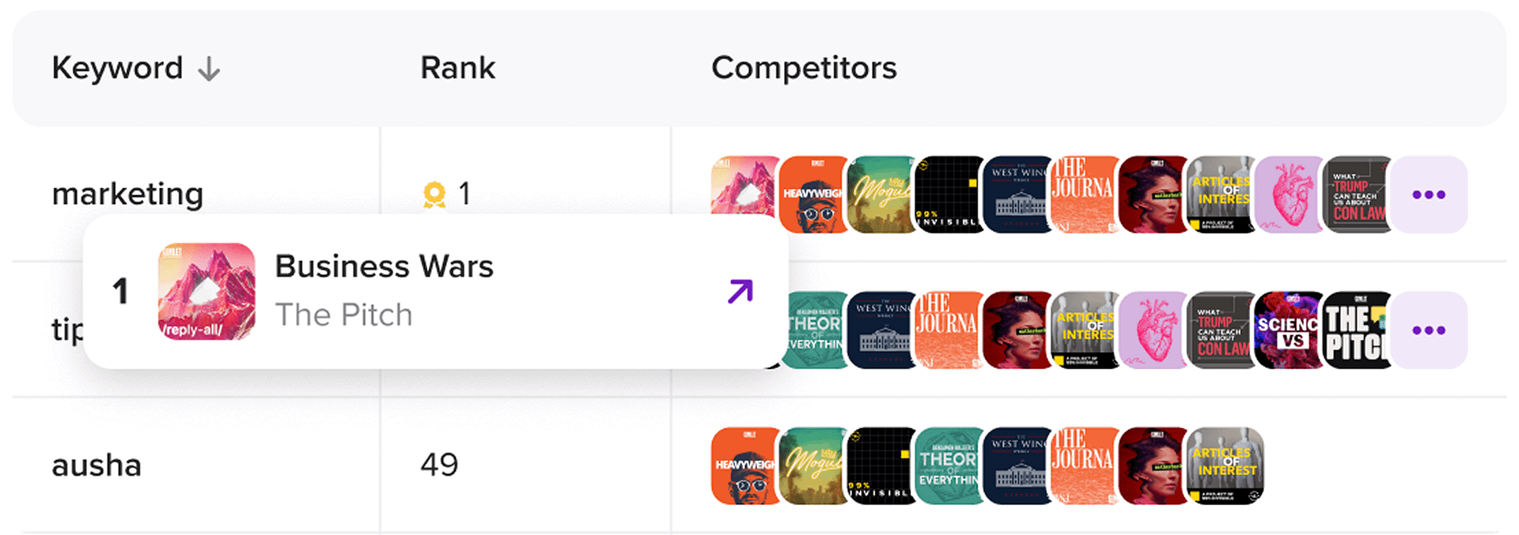1519x535 pixels.
Task: Select the marketing keyword
Action: pyautogui.click(x=127, y=194)
